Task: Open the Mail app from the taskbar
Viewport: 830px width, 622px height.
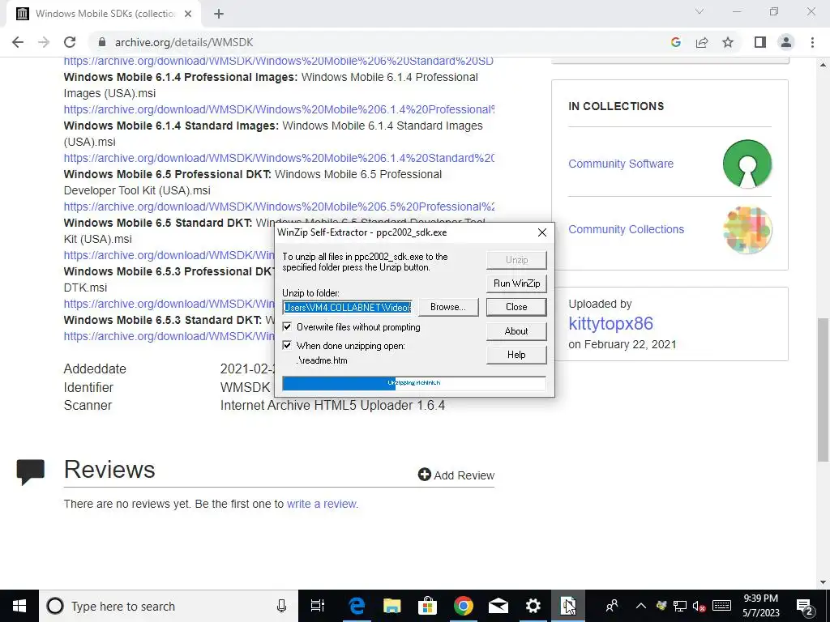Action: 498,606
